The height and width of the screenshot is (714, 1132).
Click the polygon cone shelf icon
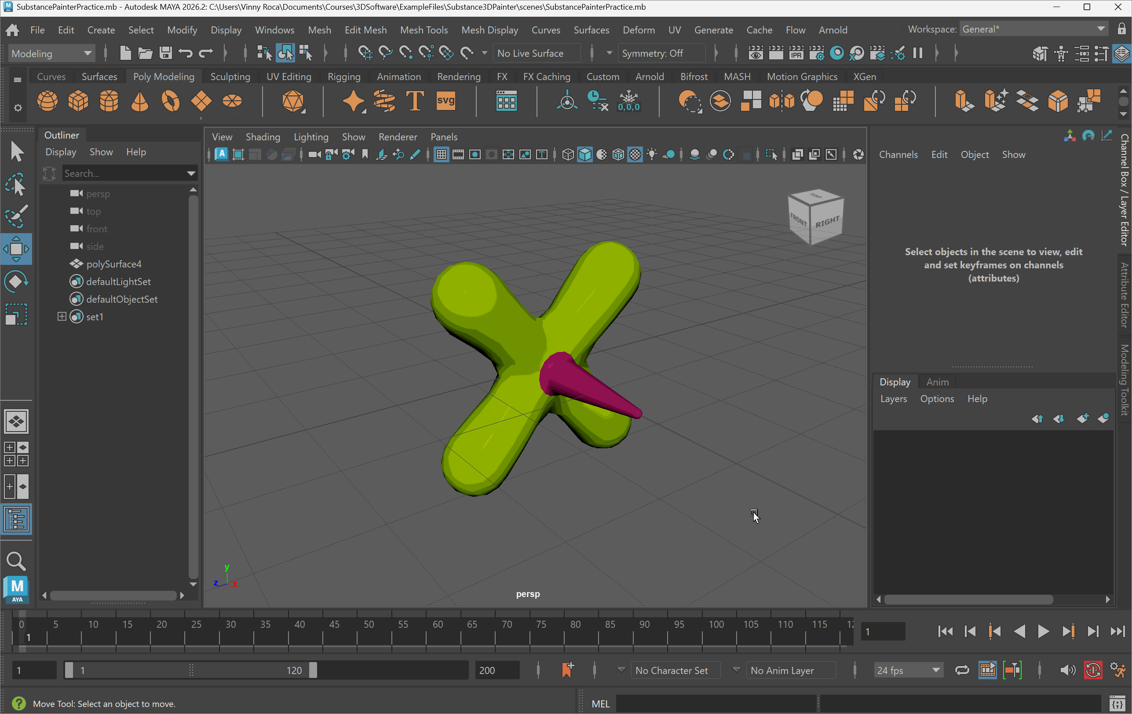139,101
